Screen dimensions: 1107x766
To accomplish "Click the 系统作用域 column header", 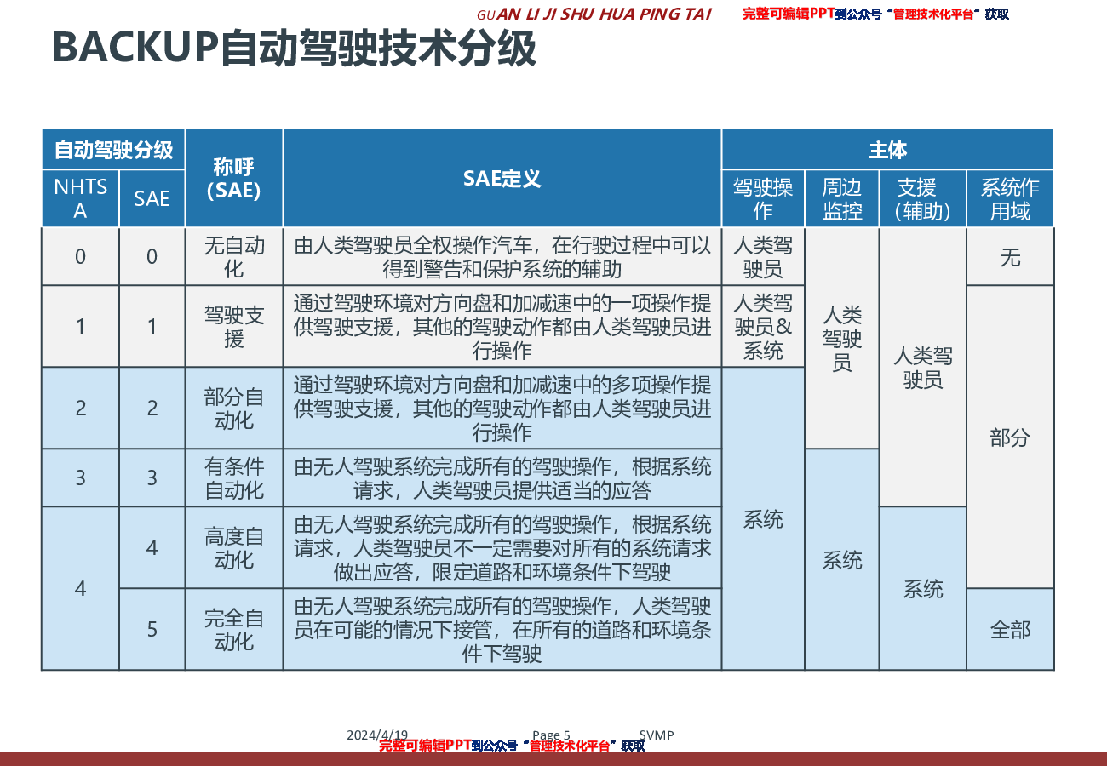I will click(1010, 198).
